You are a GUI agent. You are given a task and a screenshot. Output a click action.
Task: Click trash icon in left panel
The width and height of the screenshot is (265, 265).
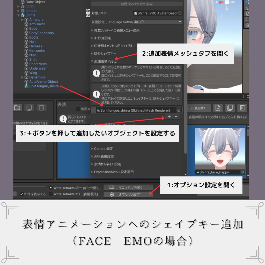42,108
